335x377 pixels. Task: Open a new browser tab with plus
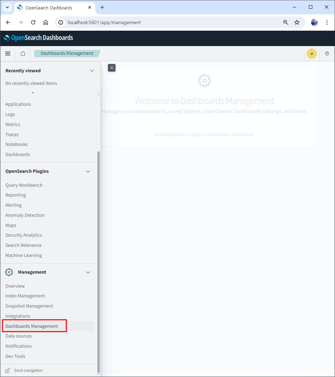(102, 7)
